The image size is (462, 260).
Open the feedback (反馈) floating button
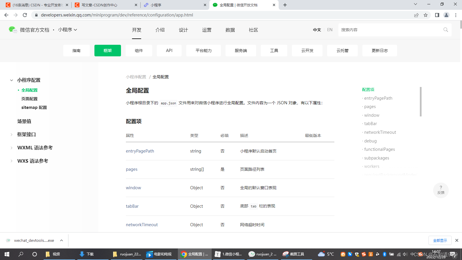pyautogui.click(x=441, y=190)
